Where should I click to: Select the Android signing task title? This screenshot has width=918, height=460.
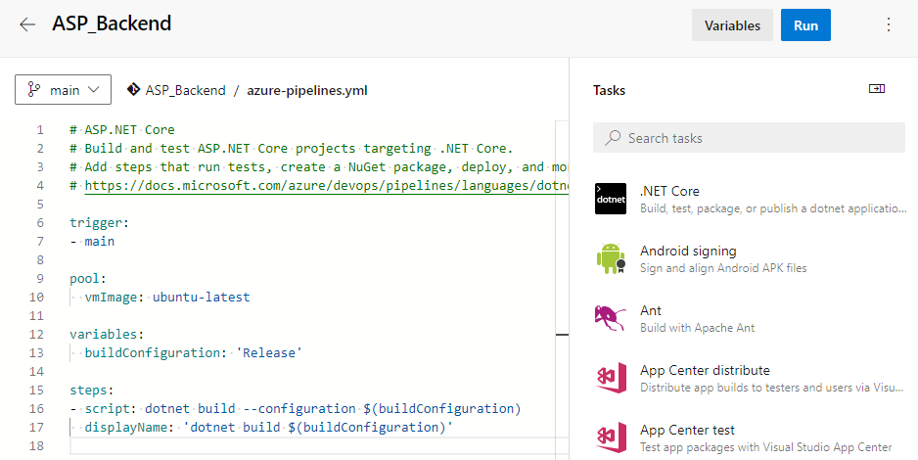(x=688, y=251)
